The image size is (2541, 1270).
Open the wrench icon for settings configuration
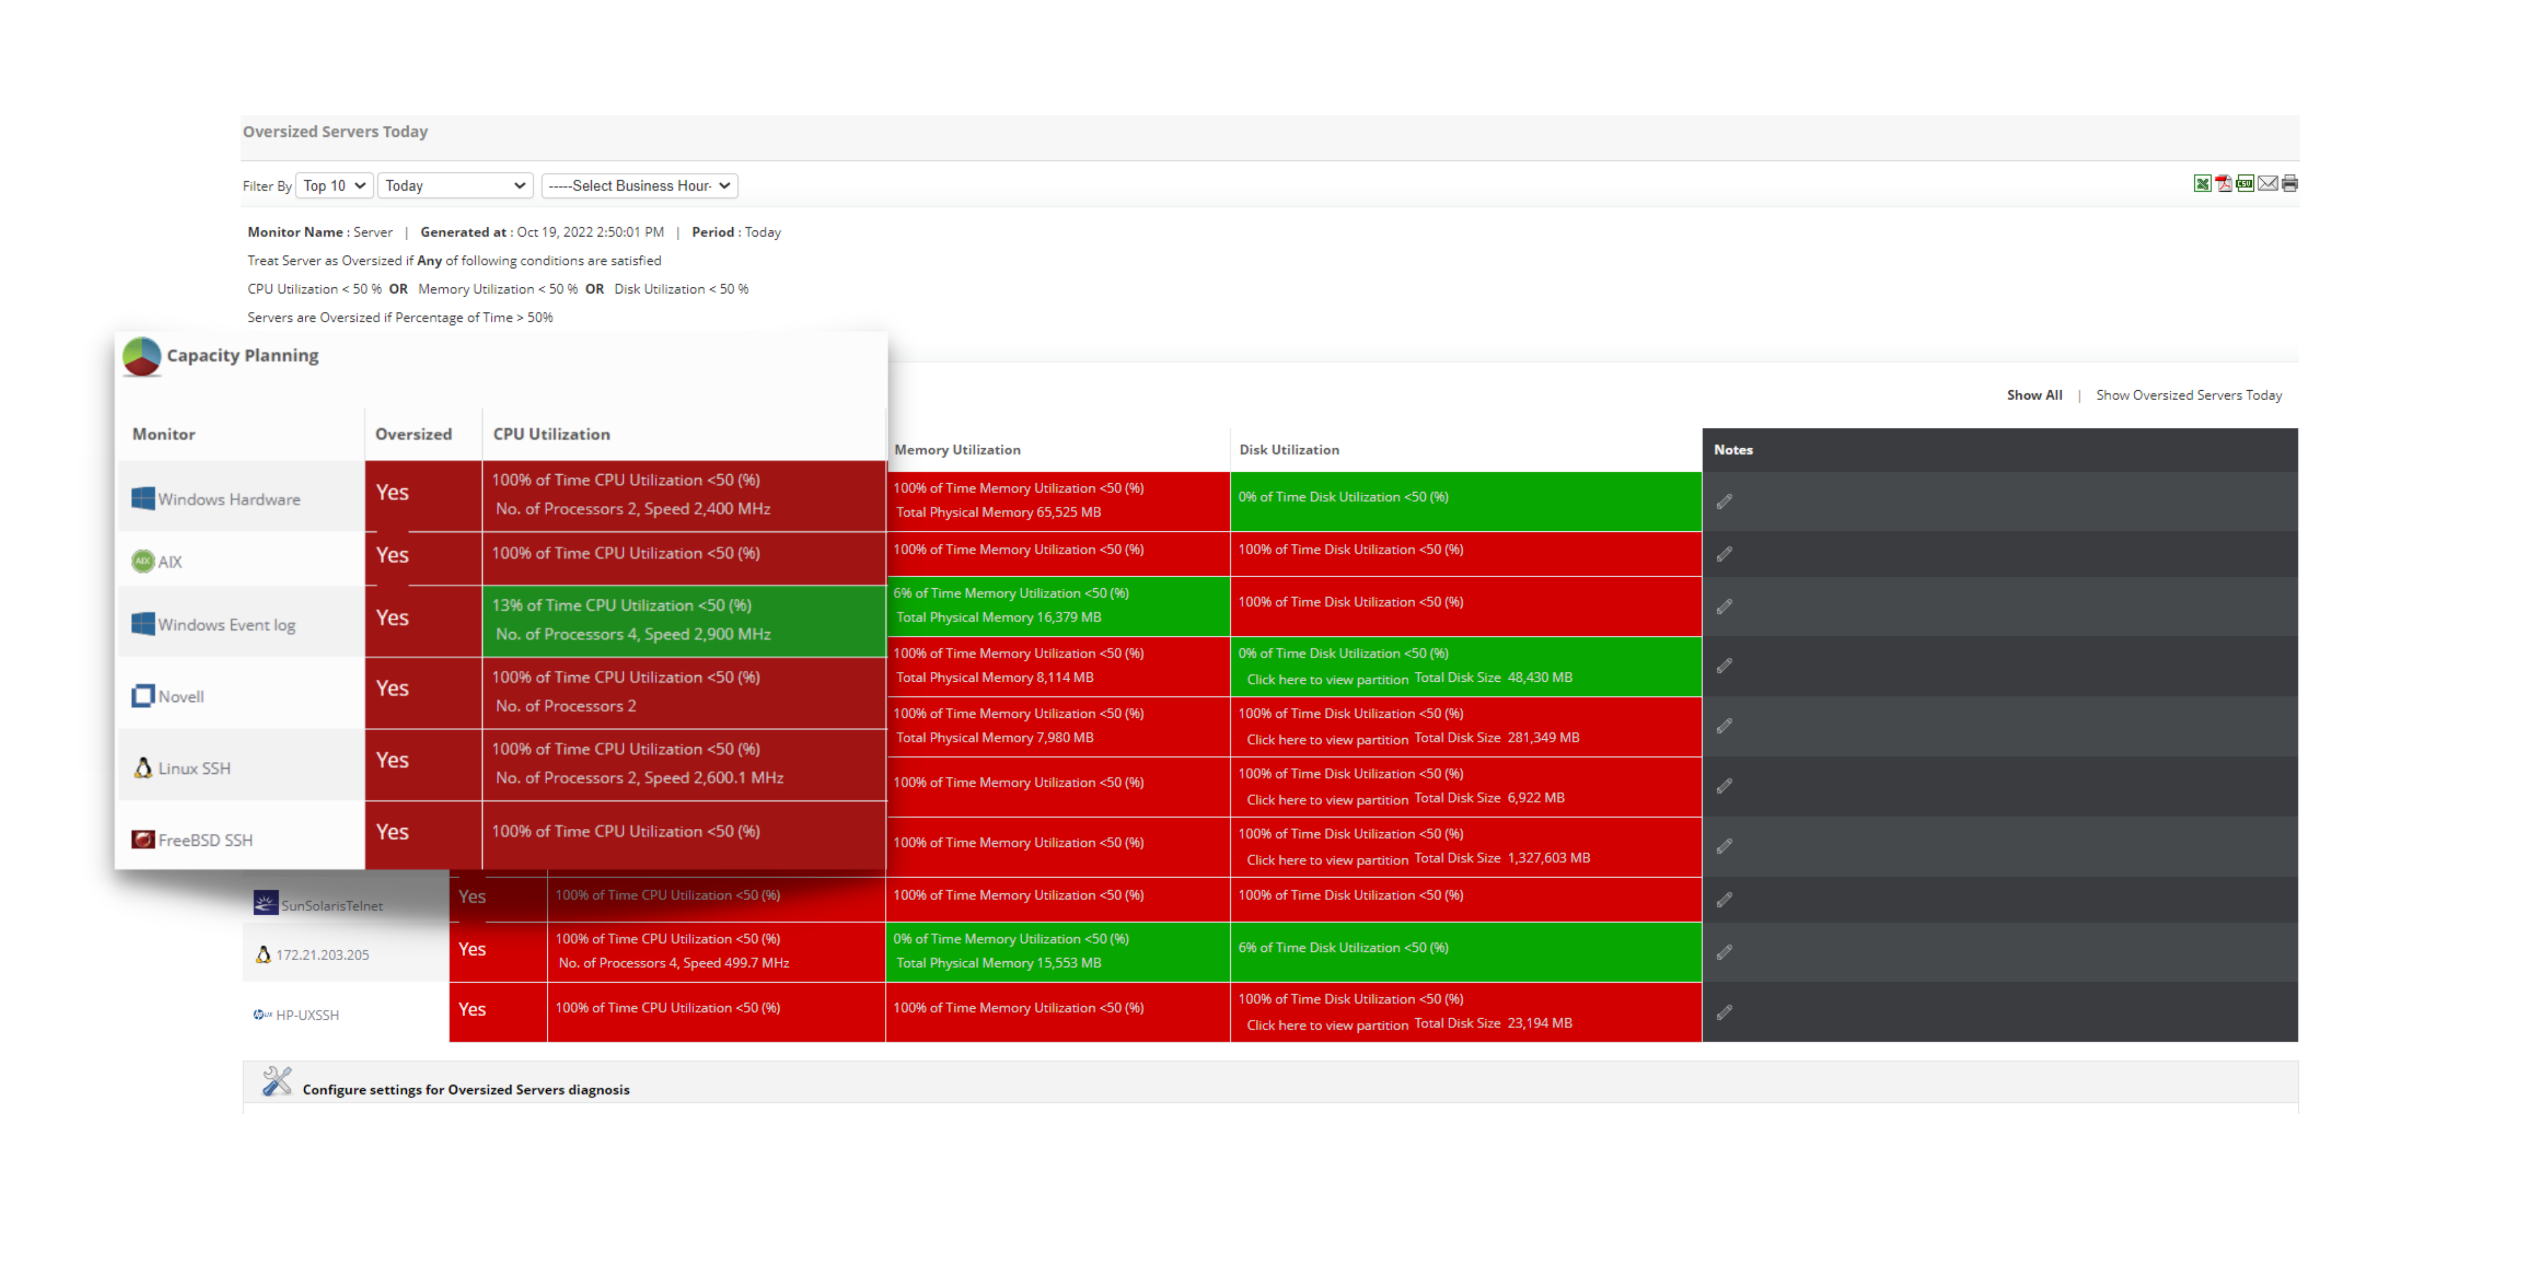click(x=277, y=1082)
